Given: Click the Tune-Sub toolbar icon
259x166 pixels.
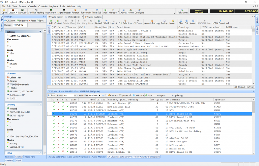Looking at the screenshot, I should tap(97, 11).
